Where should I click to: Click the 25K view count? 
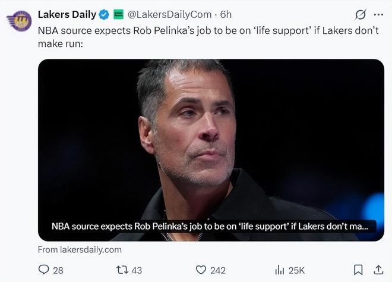click(x=297, y=270)
